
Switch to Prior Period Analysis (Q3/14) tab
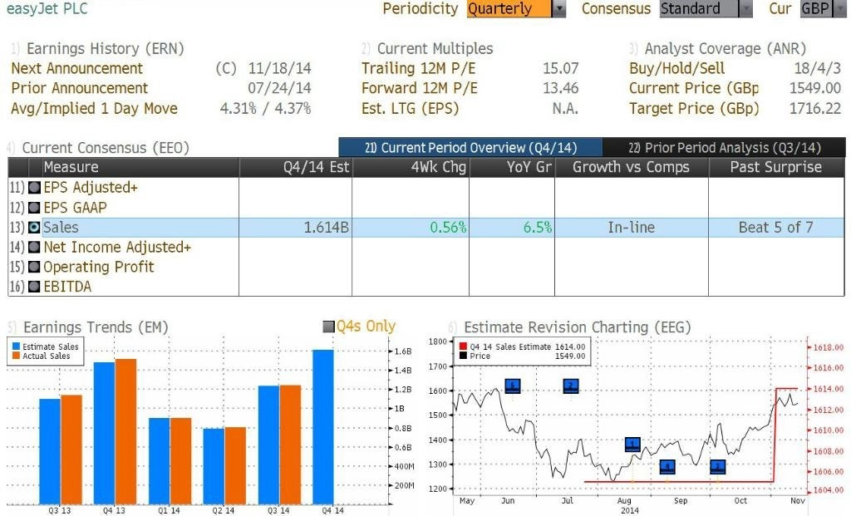(x=724, y=148)
